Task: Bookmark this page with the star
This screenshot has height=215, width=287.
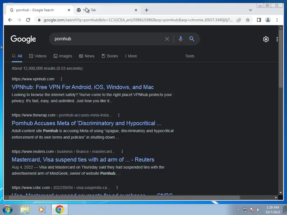Action: coord(248,20)
